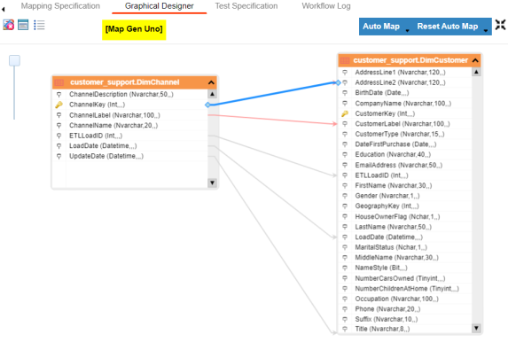
Task: Click the delete mapping icon in toolbar
Action: 9,25
